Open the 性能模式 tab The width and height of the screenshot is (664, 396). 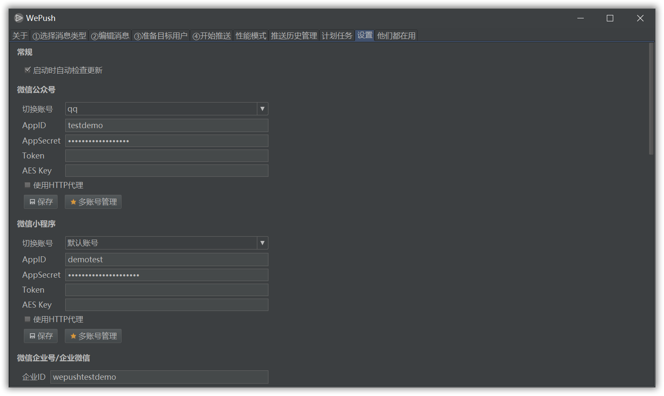click(x=251, y=36)
